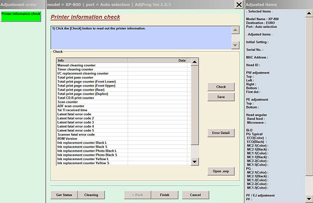Click the instruction box scroll down arrow

(x=235, y=45)
